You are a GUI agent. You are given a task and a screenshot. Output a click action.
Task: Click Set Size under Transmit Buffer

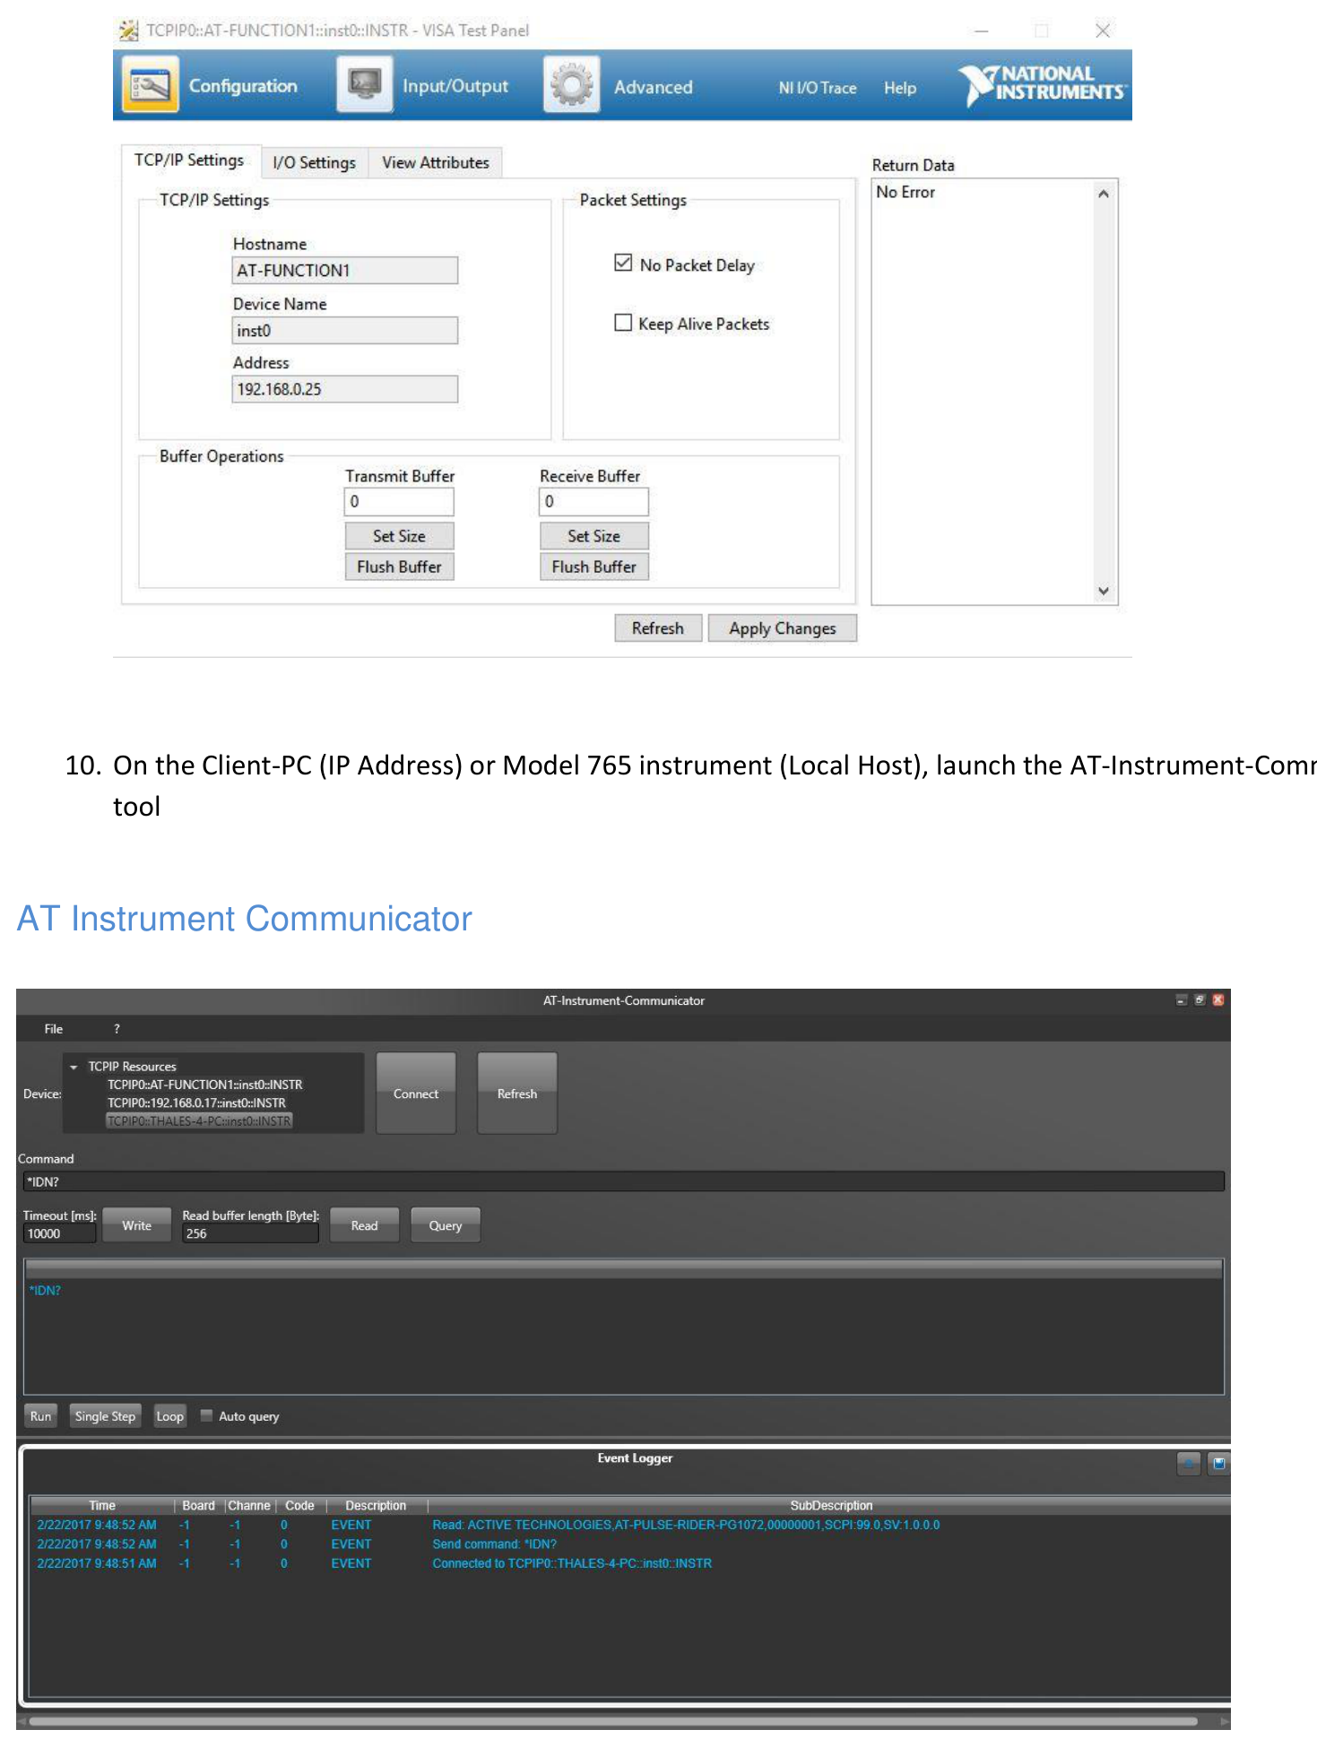click(x=399, y=536)
